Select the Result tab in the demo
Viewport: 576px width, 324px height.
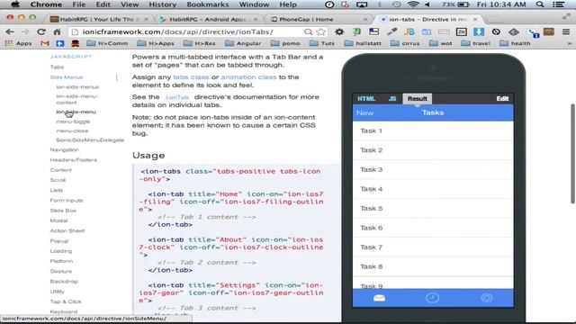point(418,98)
